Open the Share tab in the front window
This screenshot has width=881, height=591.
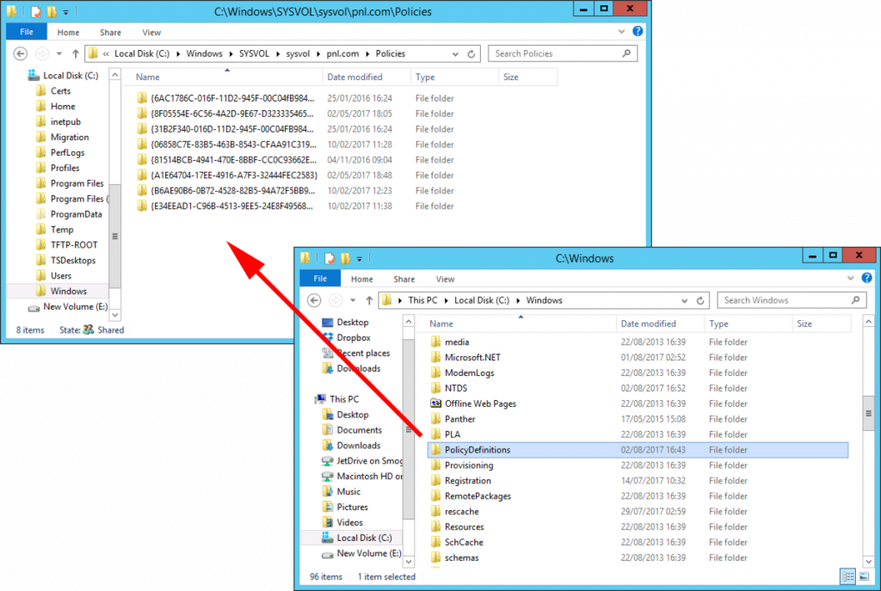click(403, 278)
